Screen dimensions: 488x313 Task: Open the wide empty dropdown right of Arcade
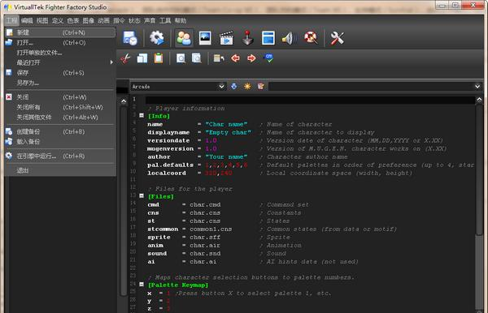coord(375,86)
